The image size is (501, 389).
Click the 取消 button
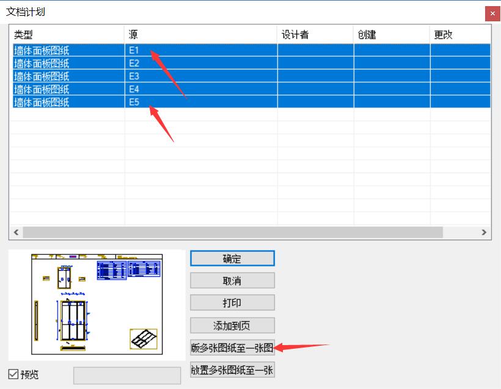click(x=232, y=280)
